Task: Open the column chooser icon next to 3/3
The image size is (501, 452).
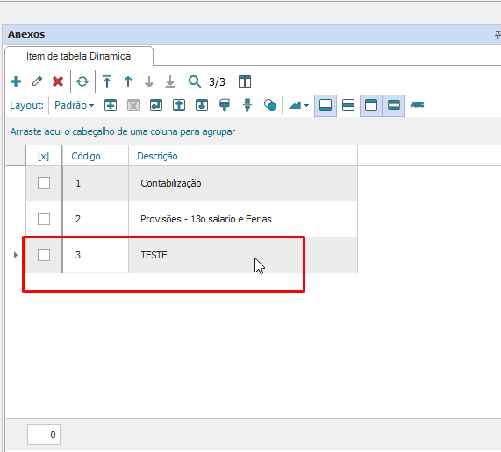Action: pyautogui.click(x=245, y=81)
